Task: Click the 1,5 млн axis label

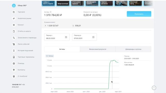Action: [50, 60]
